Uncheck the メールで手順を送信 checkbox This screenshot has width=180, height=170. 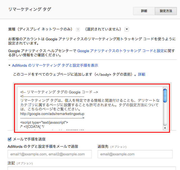pos(10,139)
